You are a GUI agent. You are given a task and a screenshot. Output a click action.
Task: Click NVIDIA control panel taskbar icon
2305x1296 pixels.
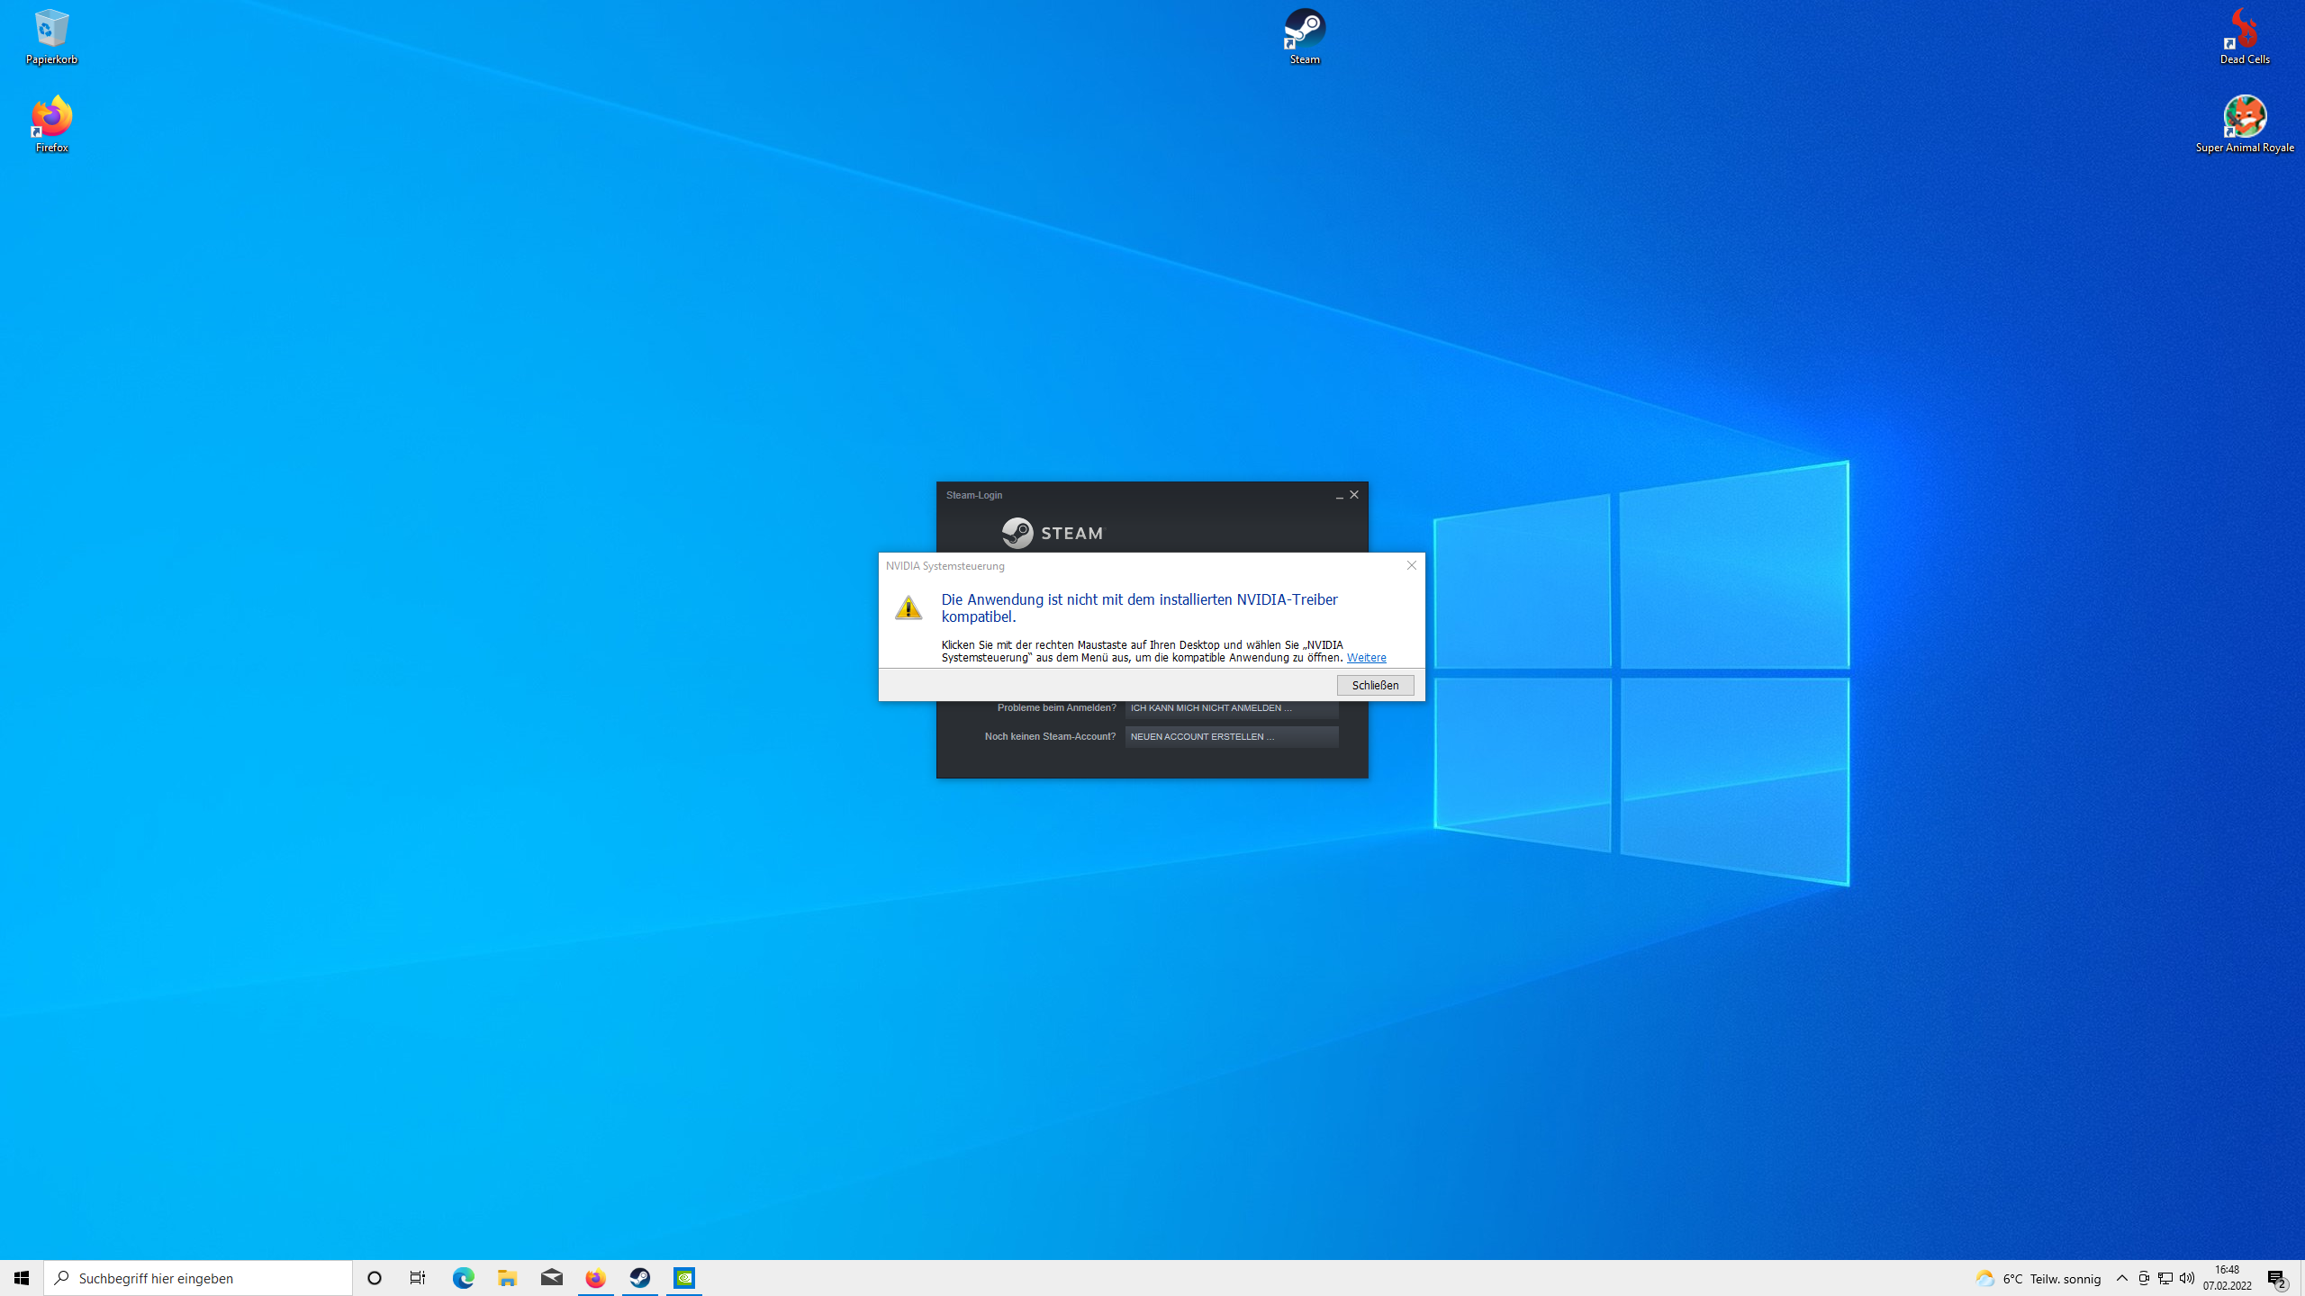point(684,1278)
